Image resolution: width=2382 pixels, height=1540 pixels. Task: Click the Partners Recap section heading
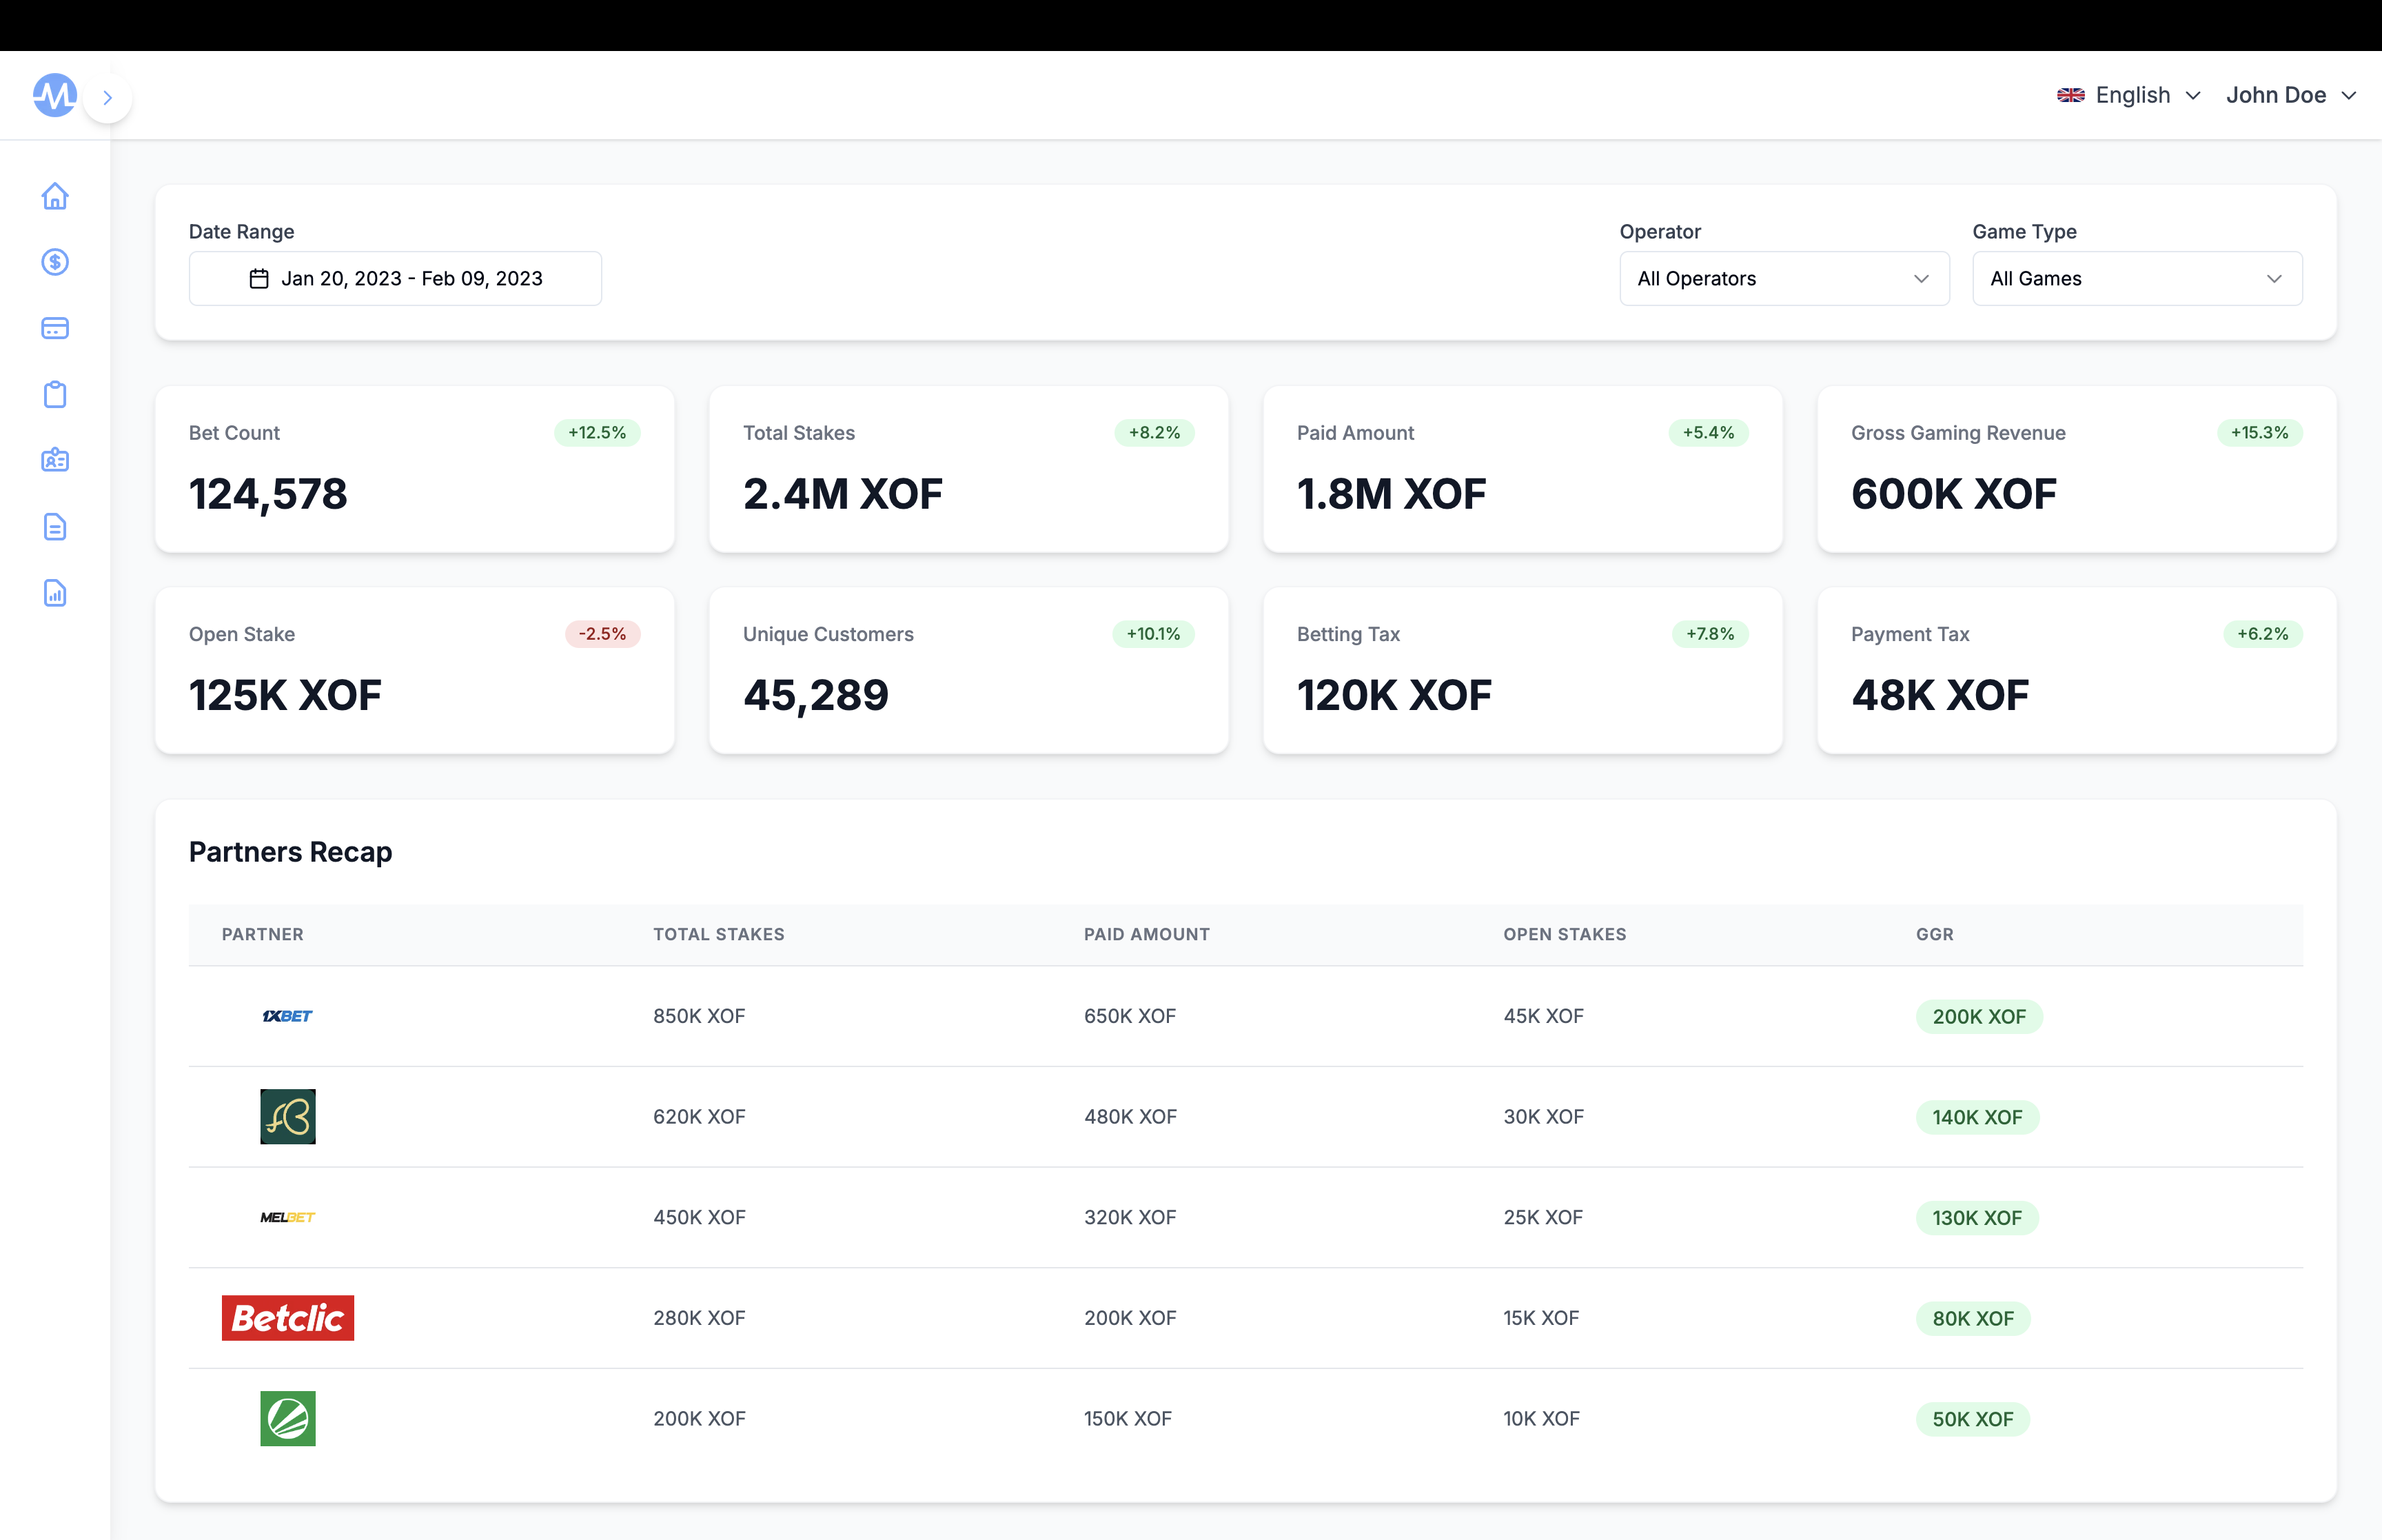[x=290, y=852]
